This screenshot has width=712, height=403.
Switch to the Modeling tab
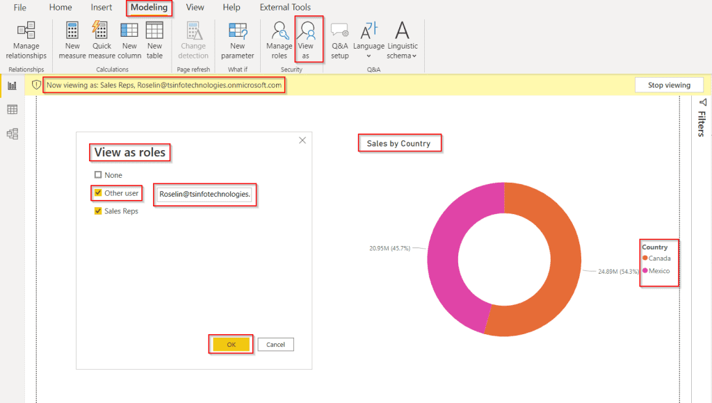(x=149, y=7)
